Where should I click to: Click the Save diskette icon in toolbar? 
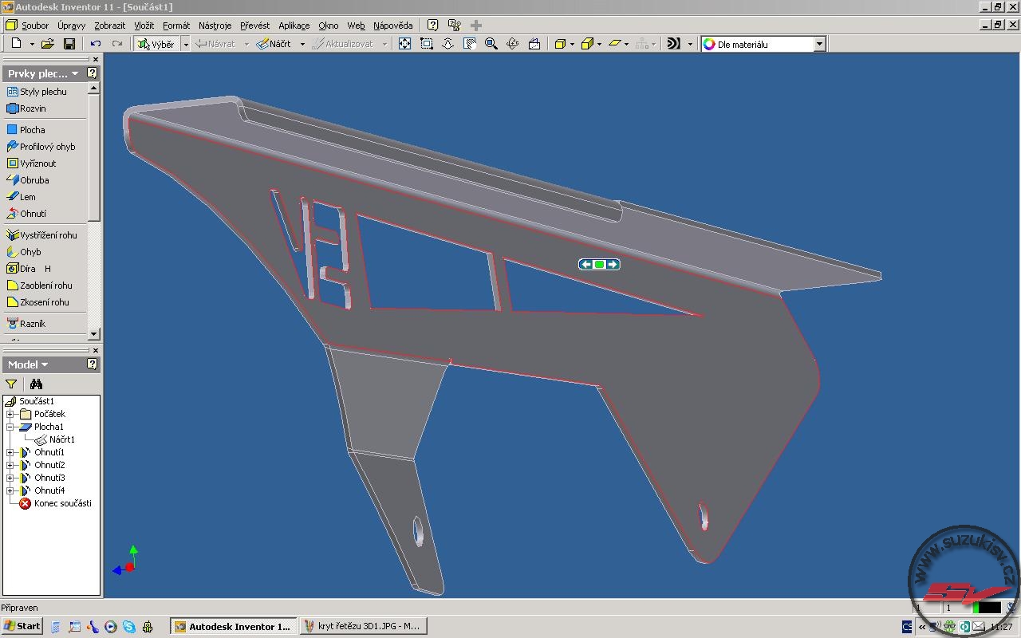click(x=69, y=44)
